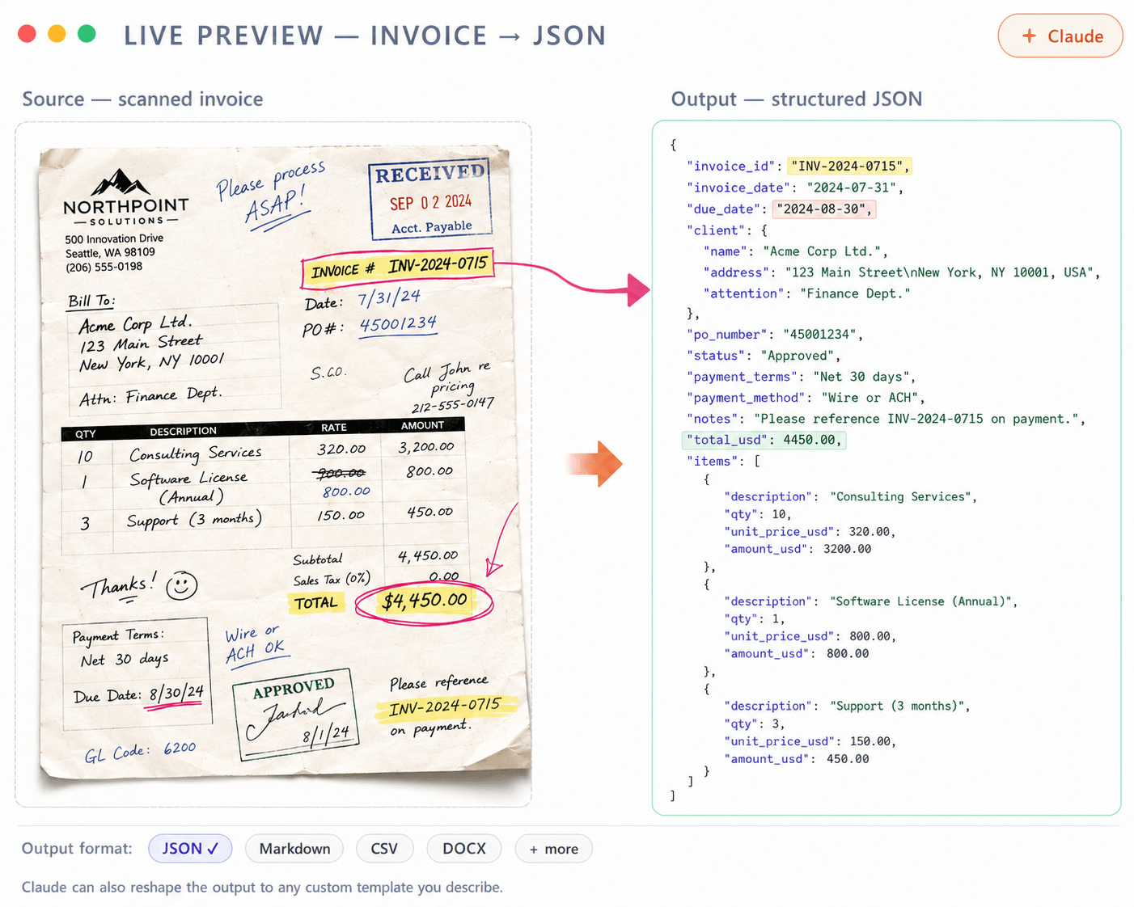Click the RECEIVED SEP 02 2024 stamp
Image resolution: width=1134 pixels, height=907 pixels.
click(x=431, y=199)
